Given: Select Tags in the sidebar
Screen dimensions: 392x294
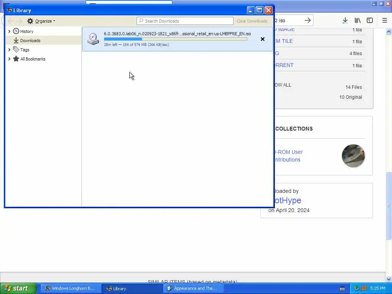Looking at the screenshot, I should (x=25, y=50).
